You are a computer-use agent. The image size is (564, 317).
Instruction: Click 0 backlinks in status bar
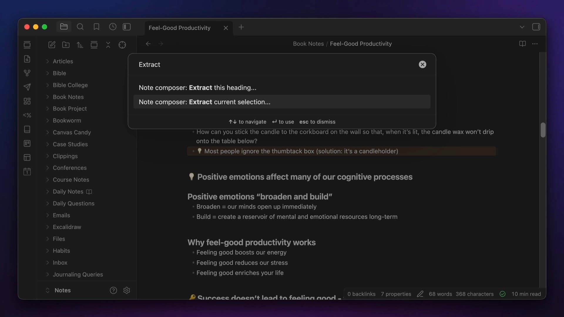pyautogui.click(x=361, y=294)
